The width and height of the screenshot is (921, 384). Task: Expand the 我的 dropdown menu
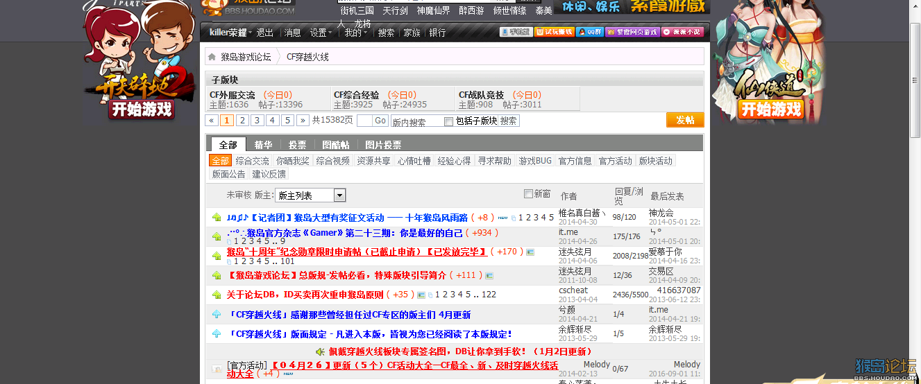point(355,33)
